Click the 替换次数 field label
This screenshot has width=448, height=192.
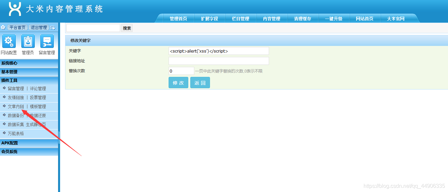77,71
